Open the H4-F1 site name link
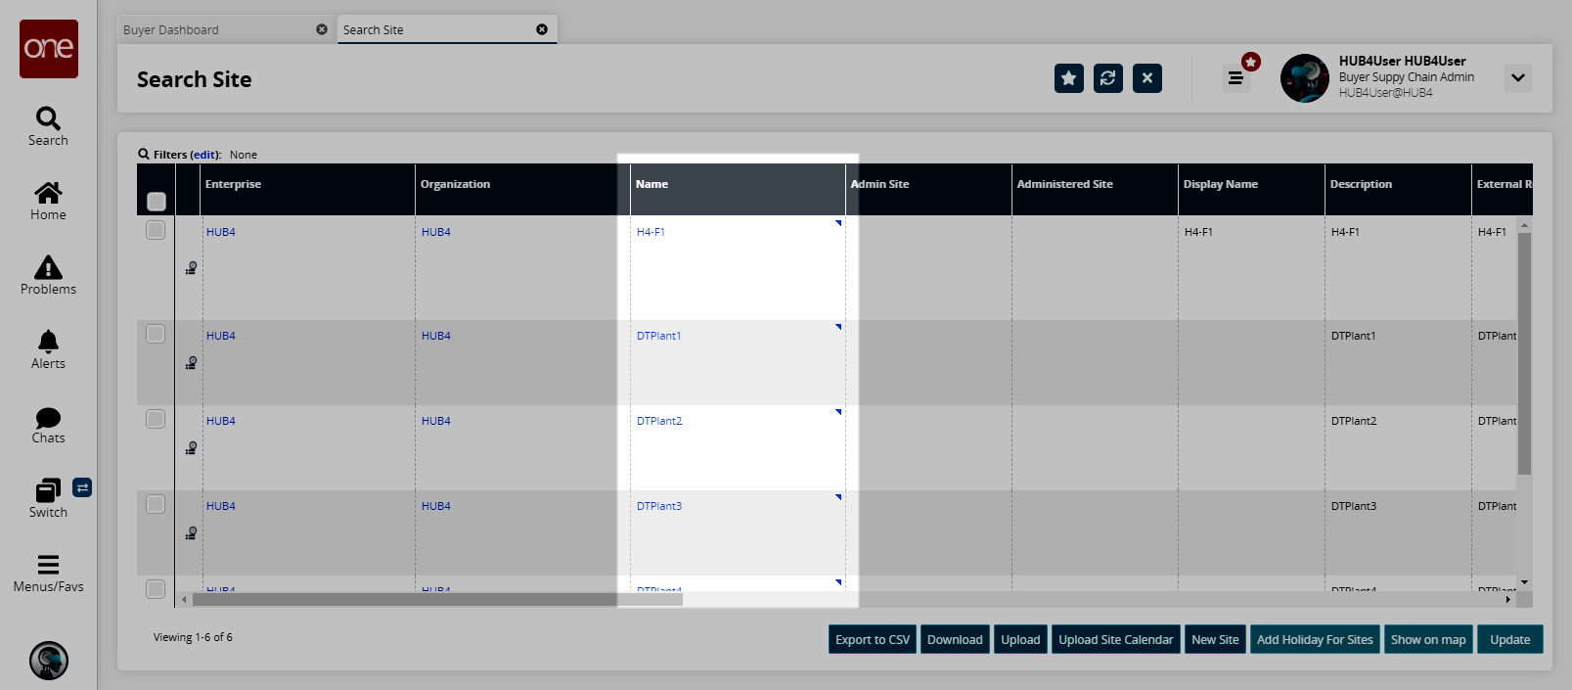1572x690 pixels. [651, 232]
